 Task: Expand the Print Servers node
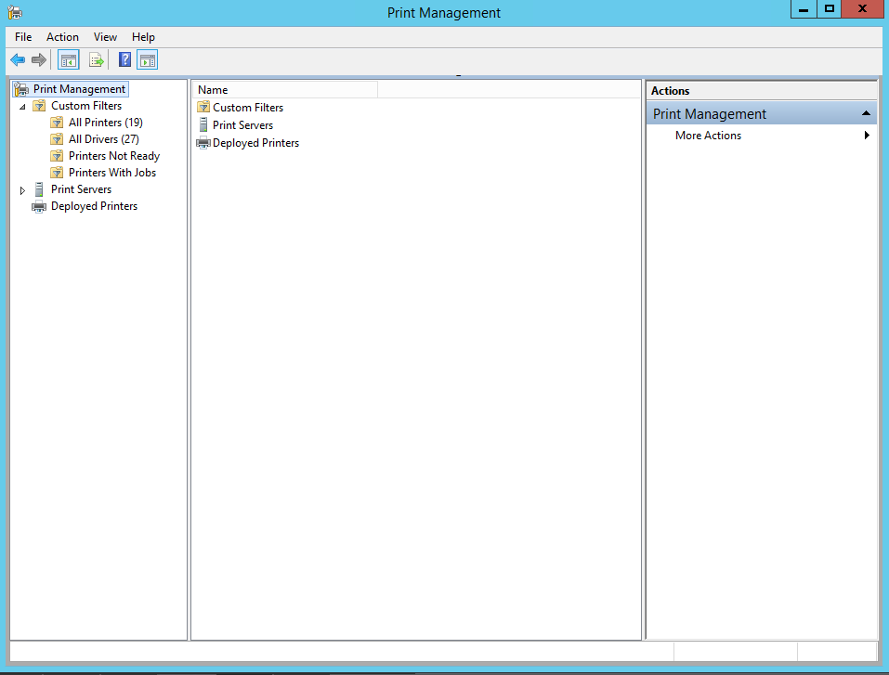(x=22, y=188)
